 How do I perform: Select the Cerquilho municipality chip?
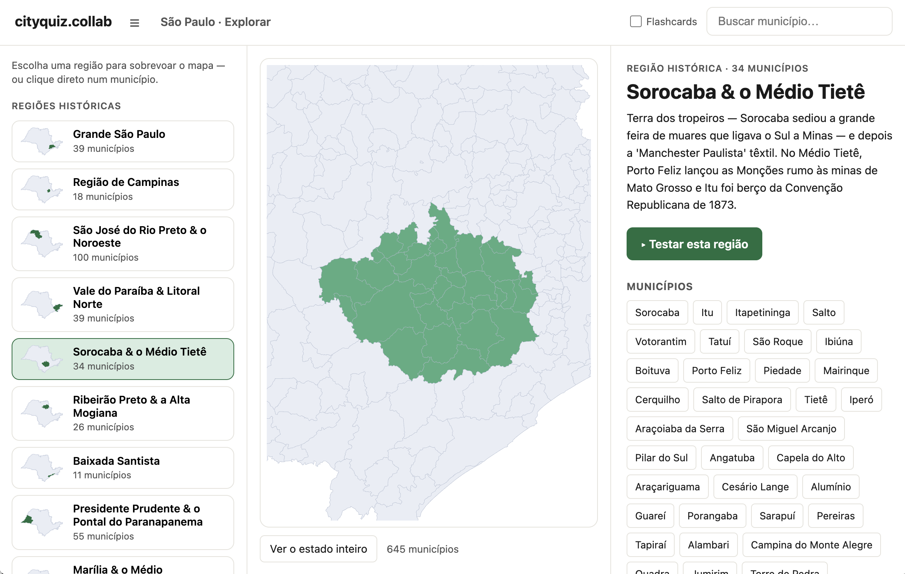point(658,400)
